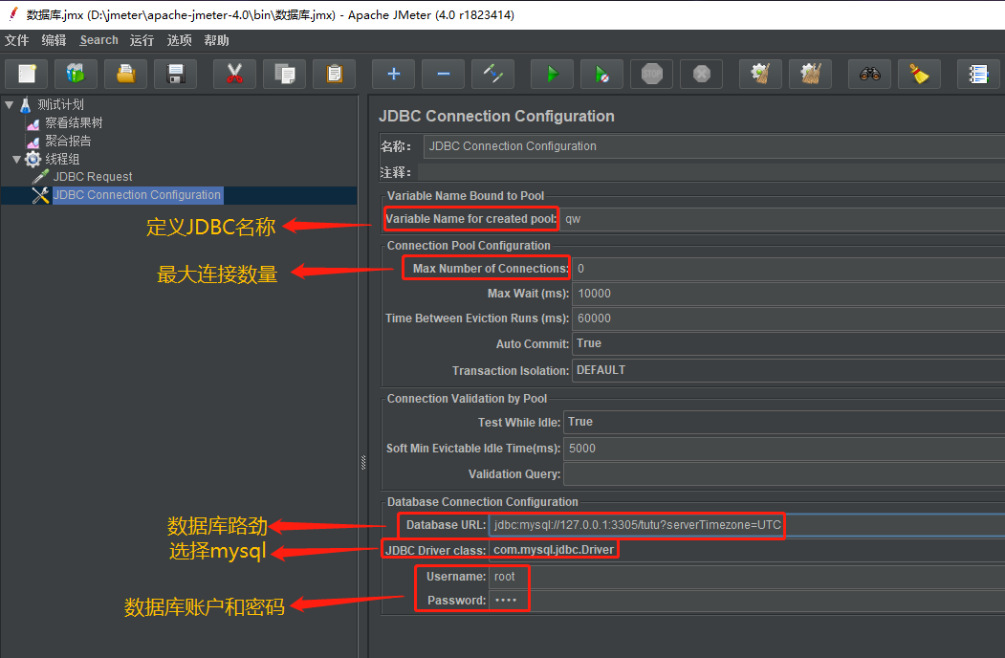Click the Variable Name for created pool field
The width and height of the screenshot is (1005, 658).
coord(782,219)
